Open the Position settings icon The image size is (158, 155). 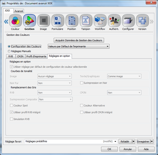tap(72, 21)
